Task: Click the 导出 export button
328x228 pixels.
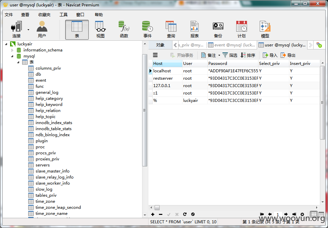Action: click(288, 55)
